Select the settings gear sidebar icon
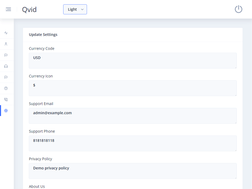The width and height of the screenshot is (252, 189). pos(6,110)
